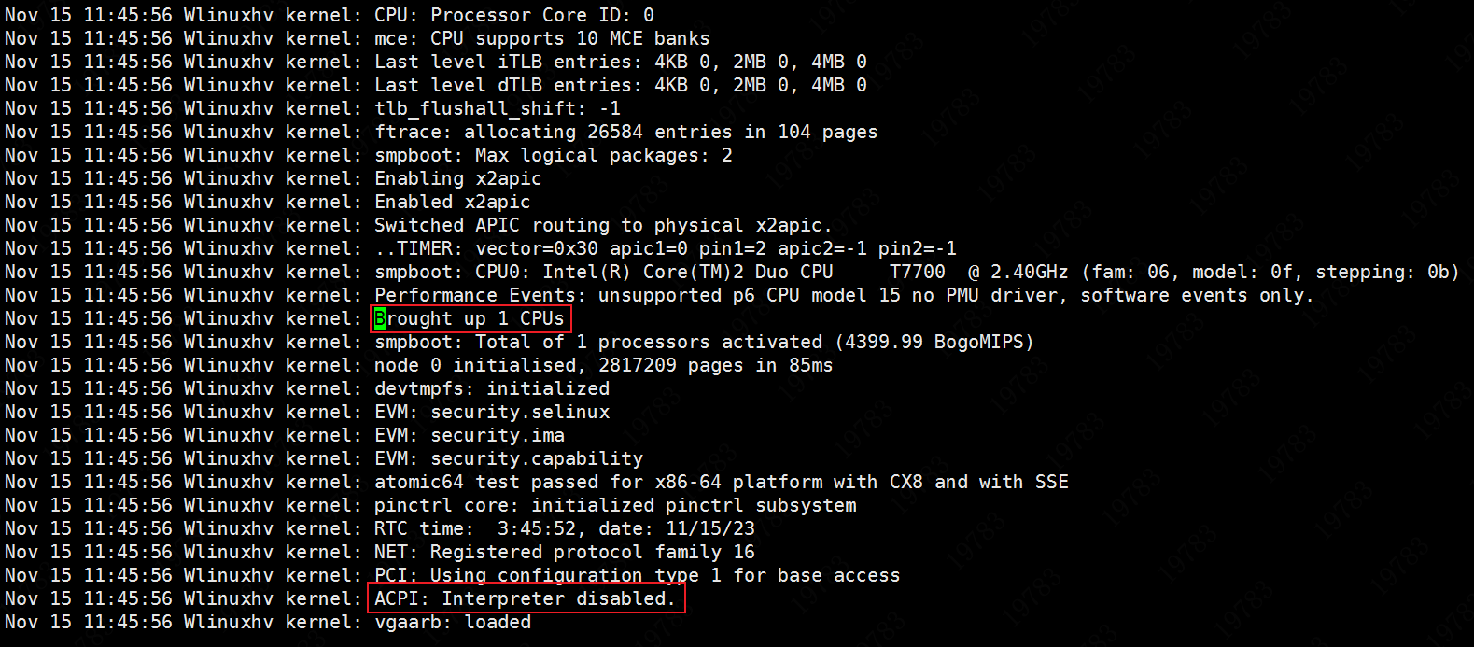1474x647 pixels.
Task: Click the "smpboot: Max logical packages: 2" line
Action: tap(554, 155)
